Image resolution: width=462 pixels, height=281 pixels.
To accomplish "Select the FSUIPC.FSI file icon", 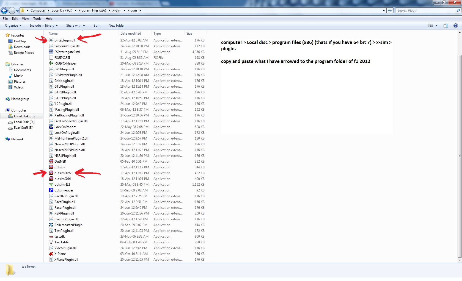I will click(51, 58).
